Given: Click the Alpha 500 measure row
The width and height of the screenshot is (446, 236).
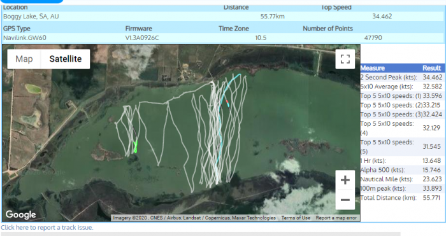Looking at the screenshot, I should [401, 170].
